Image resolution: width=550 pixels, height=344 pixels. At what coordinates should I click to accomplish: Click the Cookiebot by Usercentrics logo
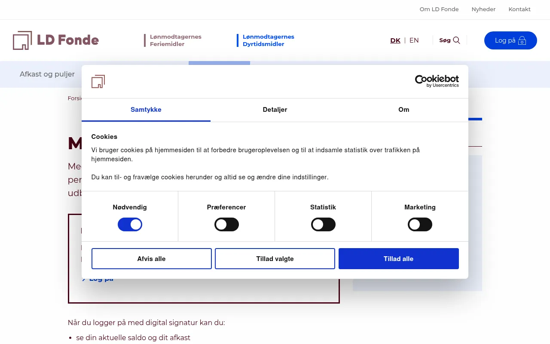click(x=437, y=81)
